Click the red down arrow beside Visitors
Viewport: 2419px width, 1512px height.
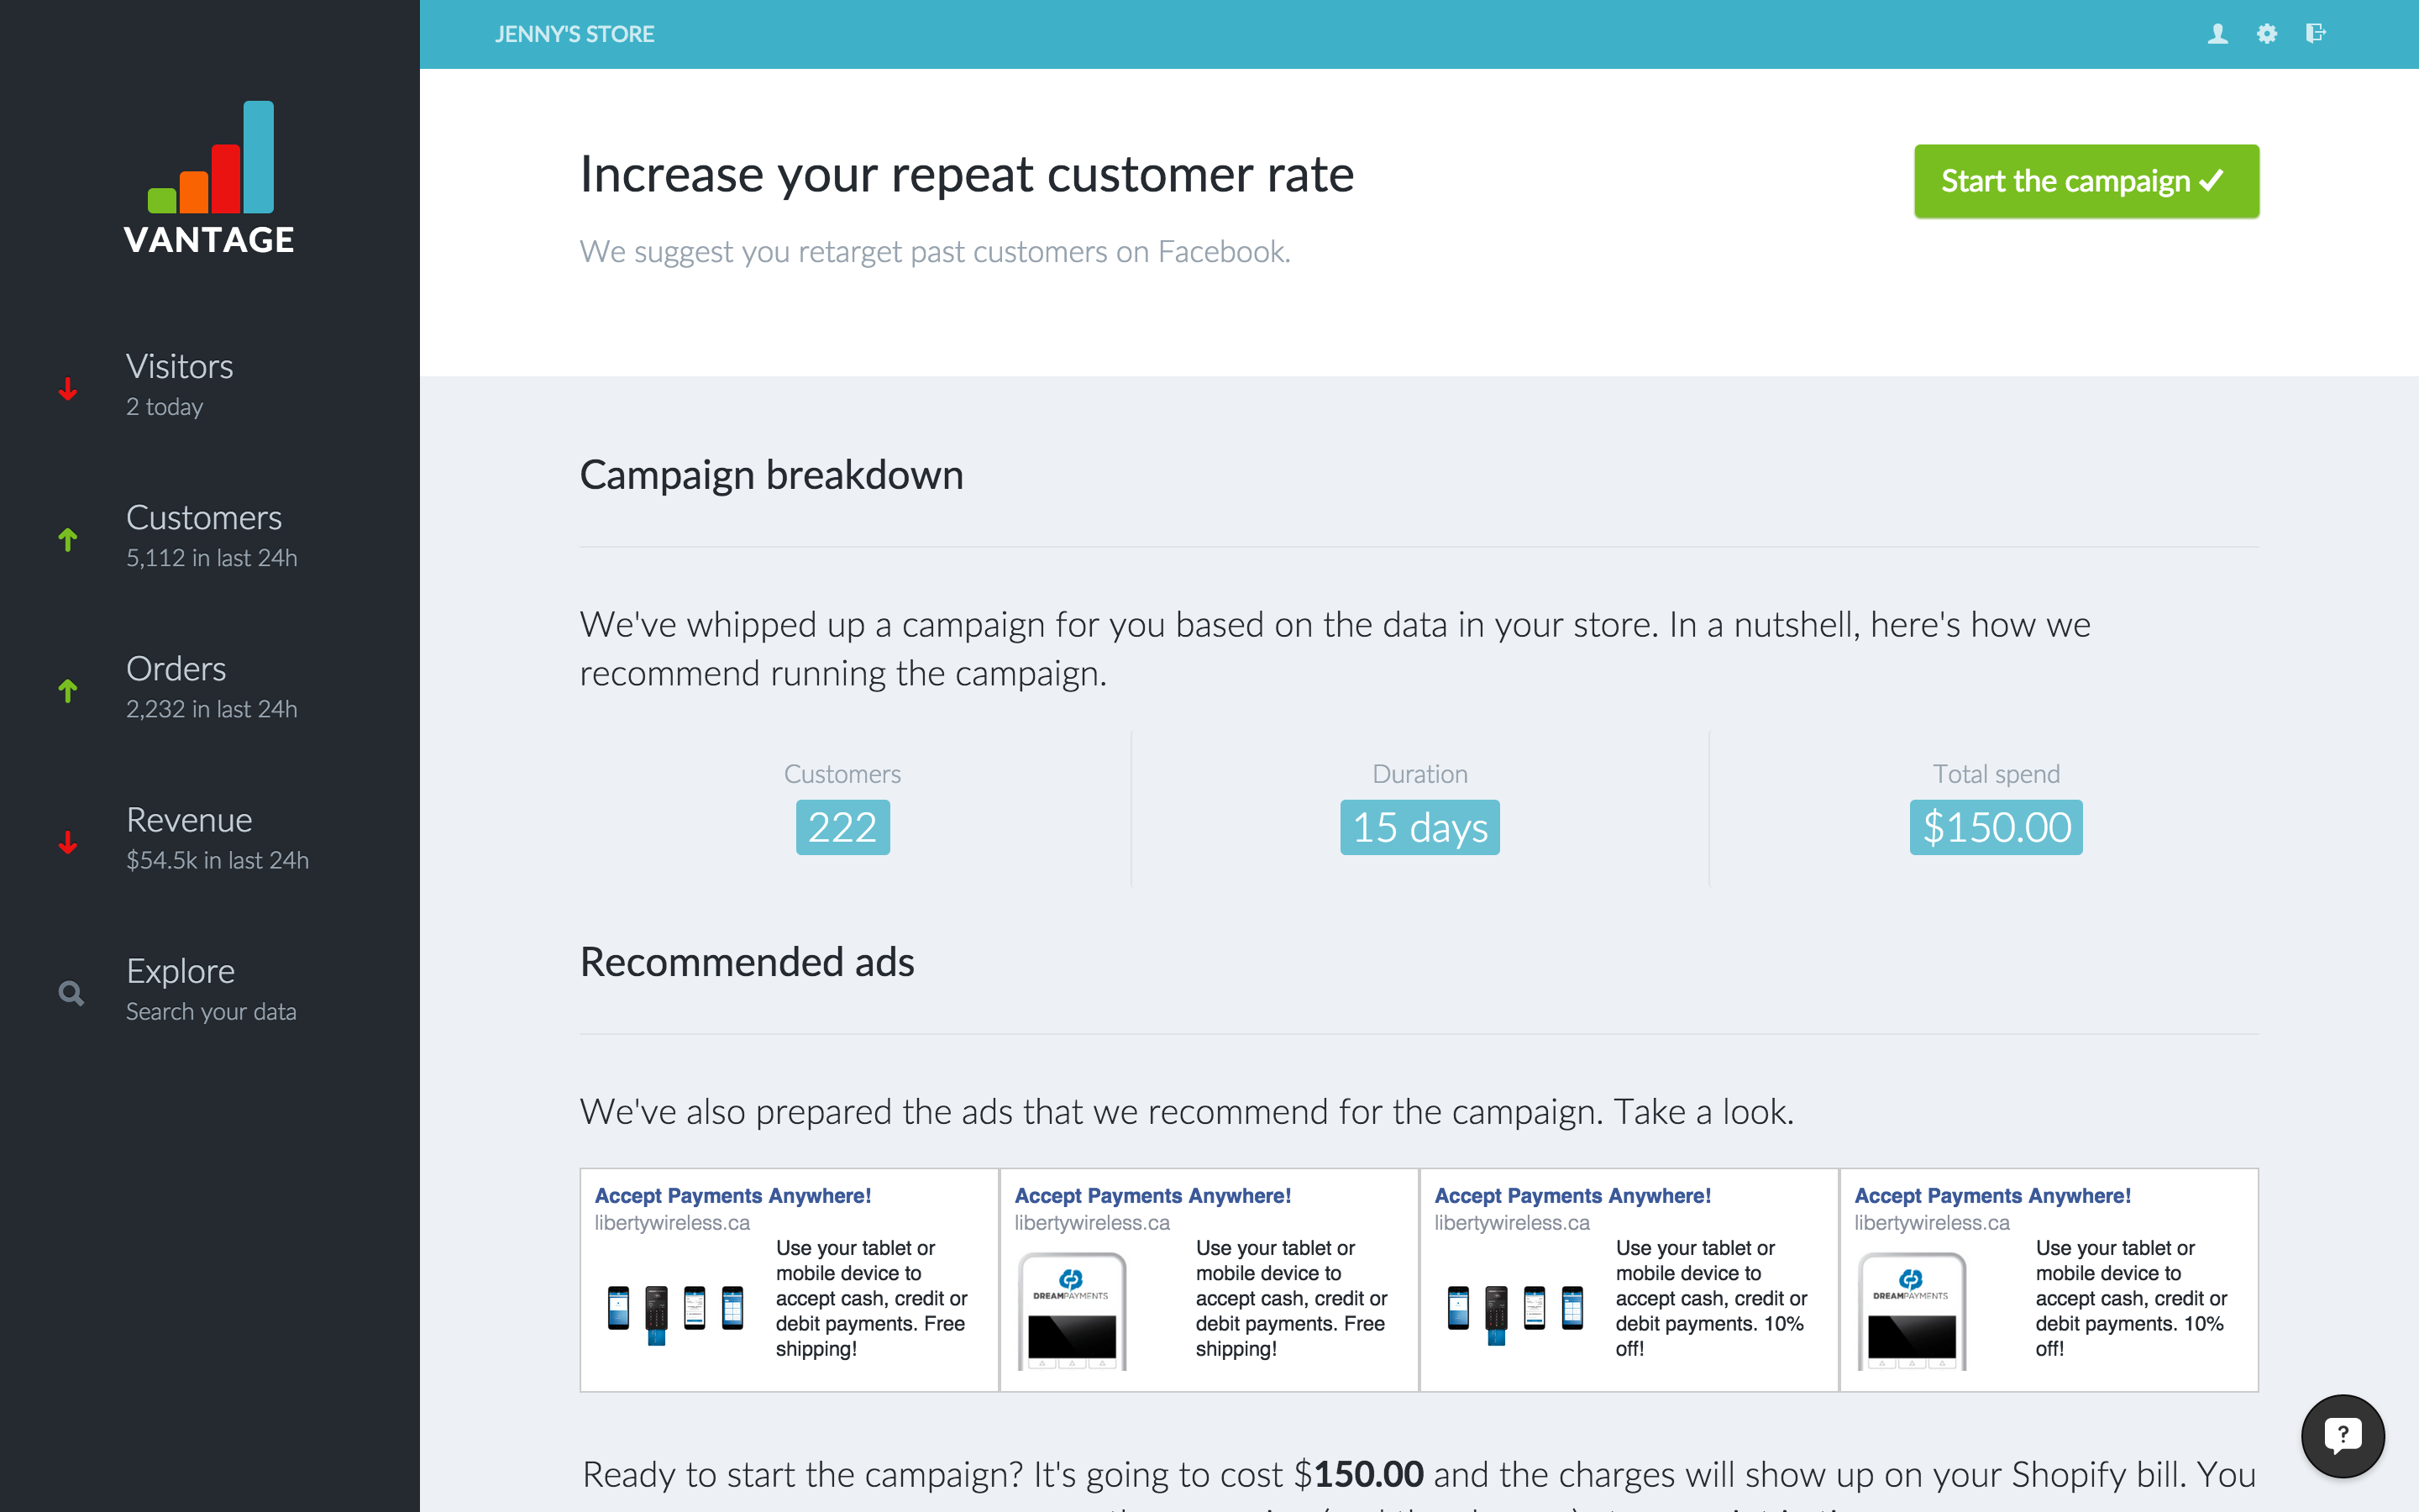pyautogui.click(x=68, y=388)
